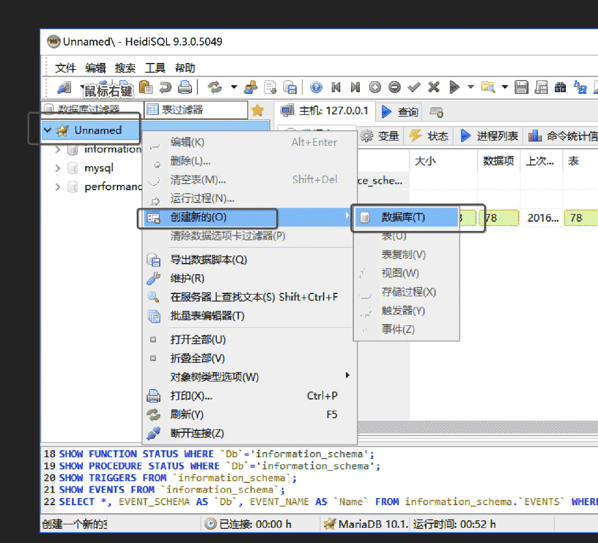Viewport: 598px width, 543px height.
Task: Click the undo arrow toolbar icon
Action: point(165,87)
